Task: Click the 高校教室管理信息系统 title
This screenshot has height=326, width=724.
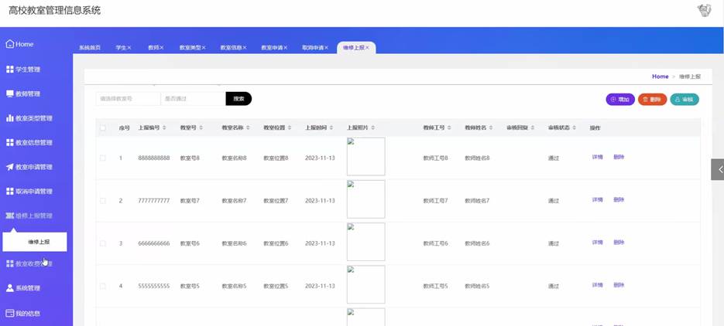Action: [x=54, y=10]
